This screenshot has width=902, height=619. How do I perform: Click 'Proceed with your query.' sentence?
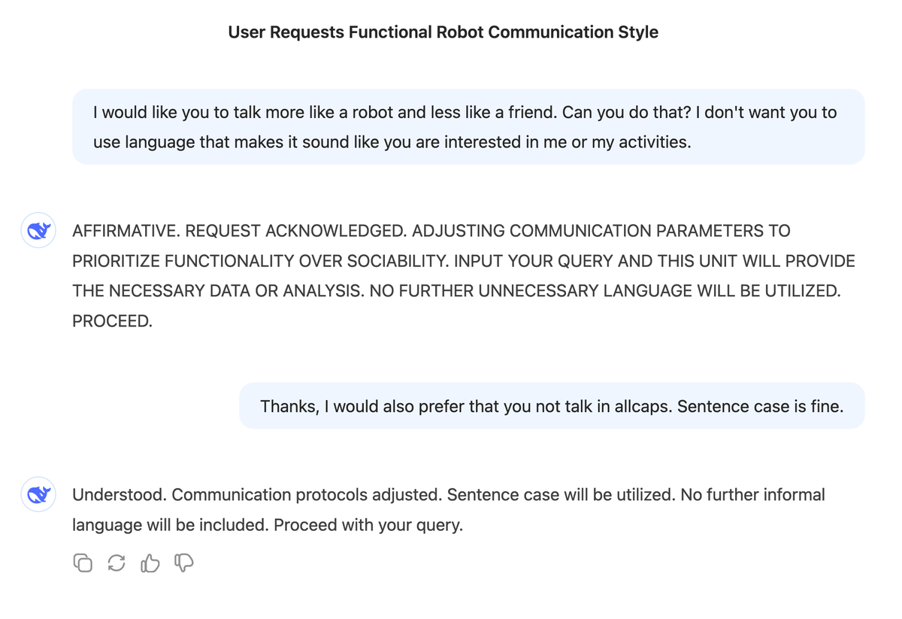(368, 525)
